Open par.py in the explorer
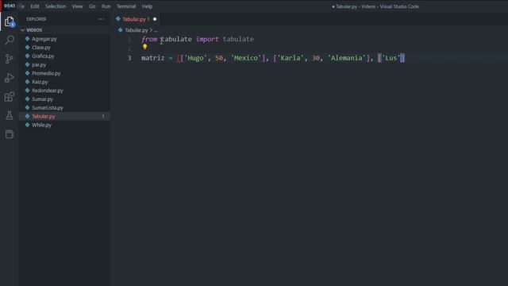Image resolution: width=508 pixels, height=286 pixels. tap(39, 64)
